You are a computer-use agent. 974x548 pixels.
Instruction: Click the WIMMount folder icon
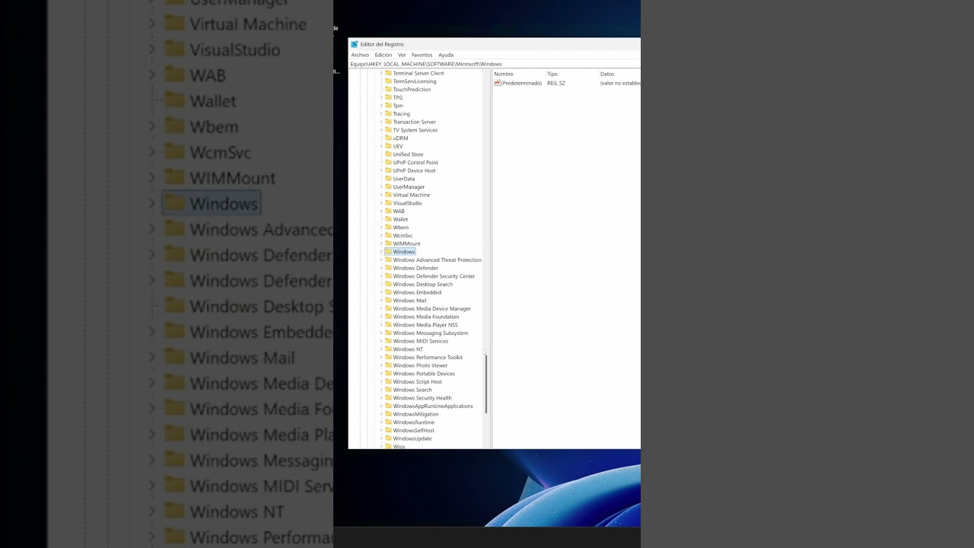tap(388, 244)
